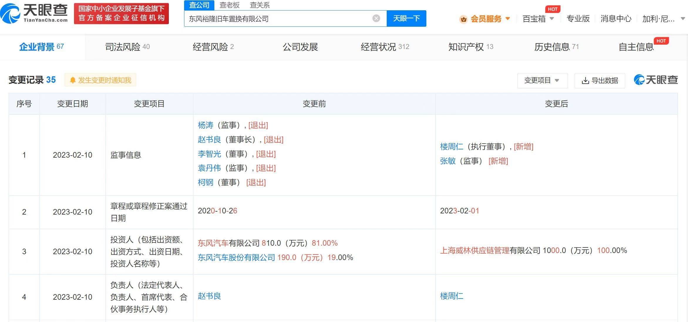
Task: Expand the 百宝箱 menu
Action: tap(538, 19)
